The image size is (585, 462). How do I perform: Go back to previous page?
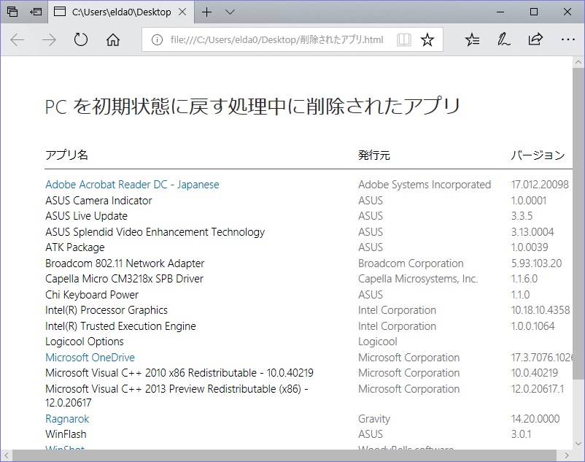click(18, 39)
